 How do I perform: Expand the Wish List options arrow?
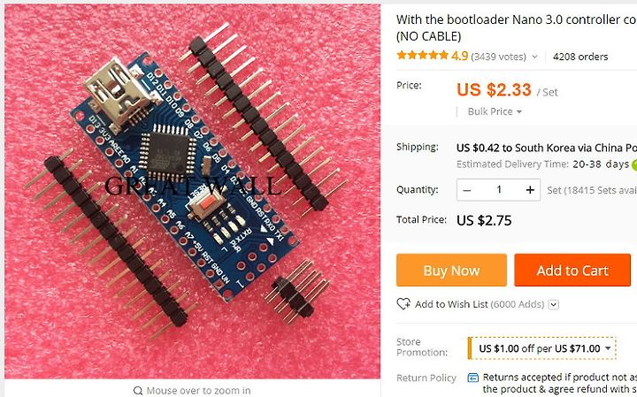tap(554, 304)
